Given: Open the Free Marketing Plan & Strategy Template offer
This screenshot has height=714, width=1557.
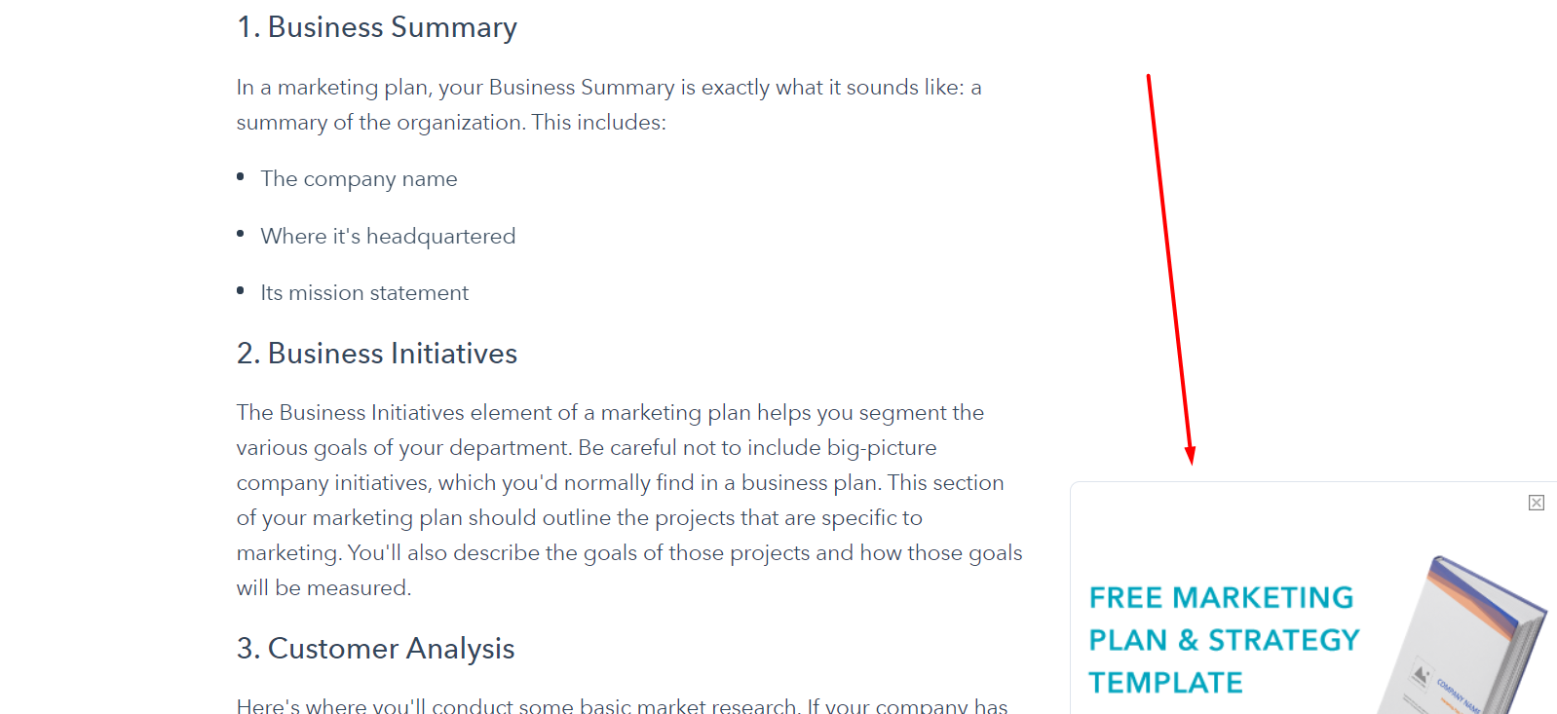Looking at the screenshot, I should [x=1224, y=640].
